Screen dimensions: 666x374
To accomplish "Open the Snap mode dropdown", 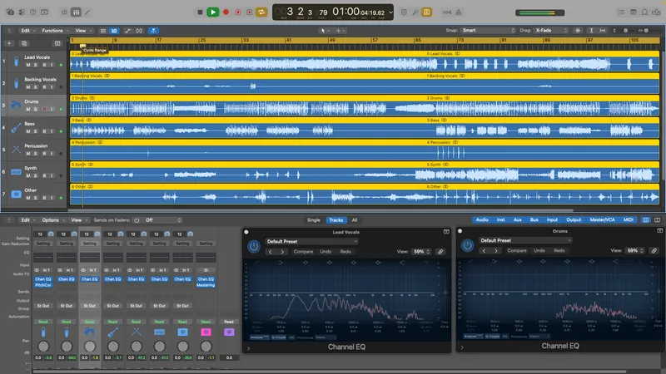I will 489,31.
